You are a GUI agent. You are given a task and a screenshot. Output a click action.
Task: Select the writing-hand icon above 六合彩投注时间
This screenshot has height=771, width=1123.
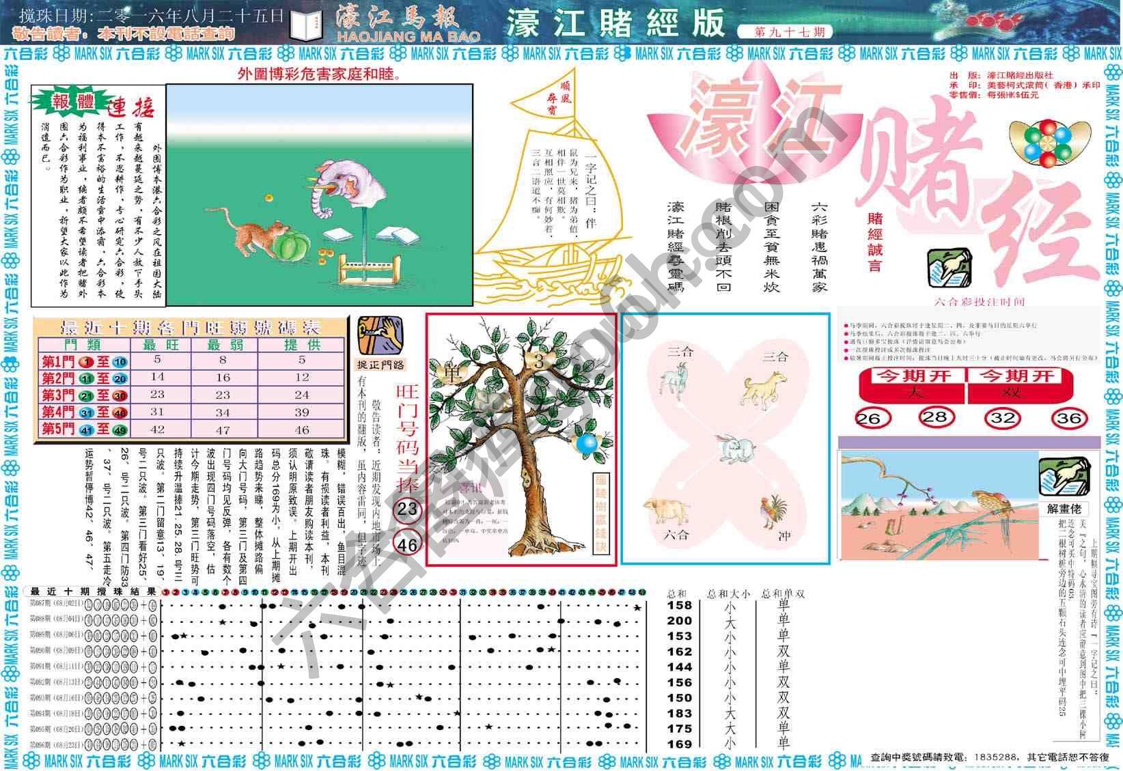(949, 267)
